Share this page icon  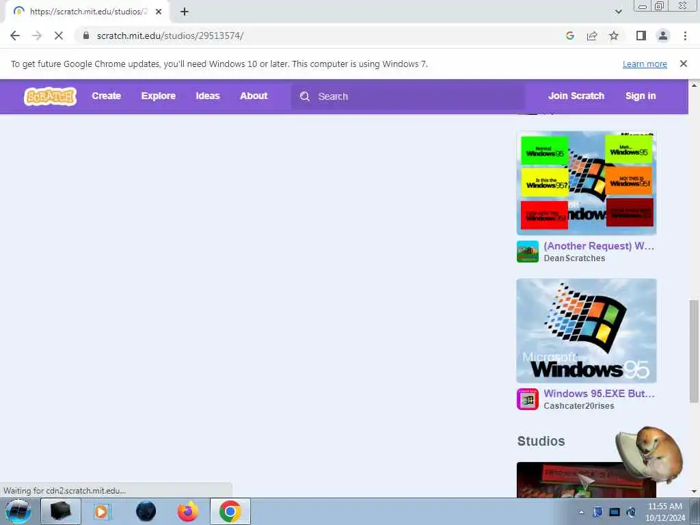click(592, 36)
